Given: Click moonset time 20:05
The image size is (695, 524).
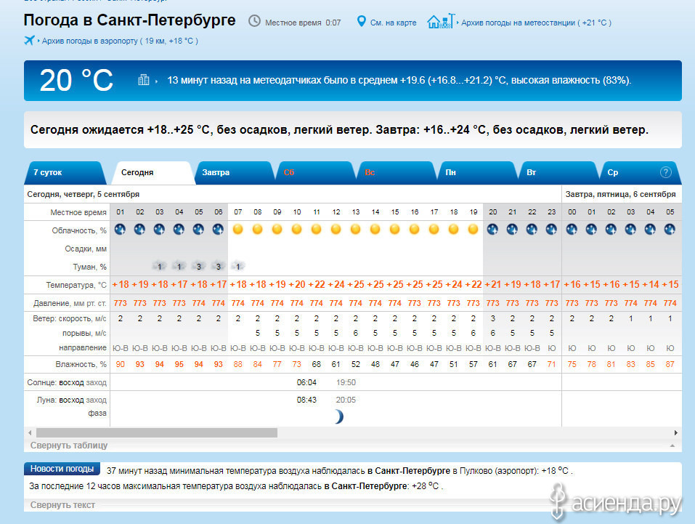Looking at the screenshot, I should [x=346, y=400].
